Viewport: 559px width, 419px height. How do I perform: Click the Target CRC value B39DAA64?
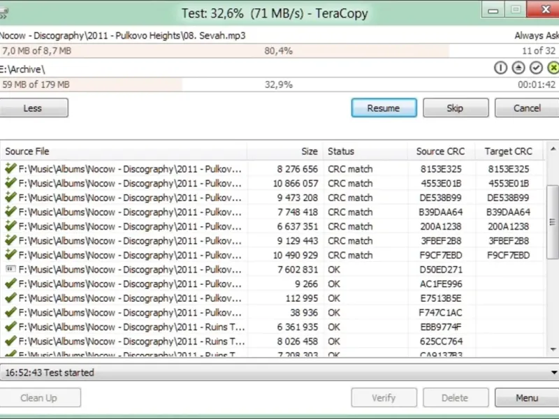[509, 212]
